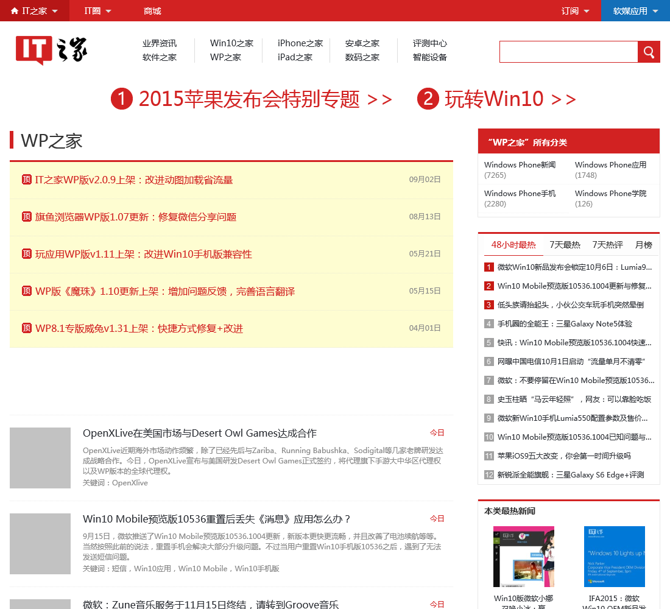Open article IT之家WP版v2.0.9上架
The height and width of the screenshot is (609, 670).
(134, 180)
